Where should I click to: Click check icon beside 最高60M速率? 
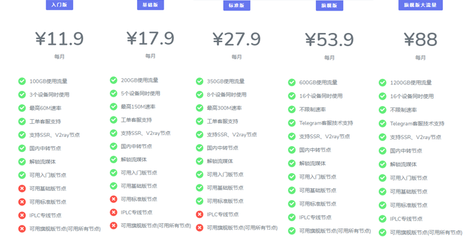click(22, 108)
